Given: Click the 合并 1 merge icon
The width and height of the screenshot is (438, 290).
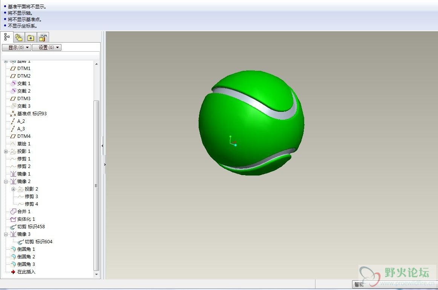Looking at the screenshot, I should point(13,212).
